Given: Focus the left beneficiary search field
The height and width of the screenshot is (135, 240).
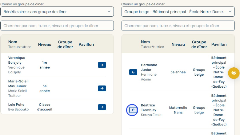Looking at the screenshot, I should coord(57,26).
